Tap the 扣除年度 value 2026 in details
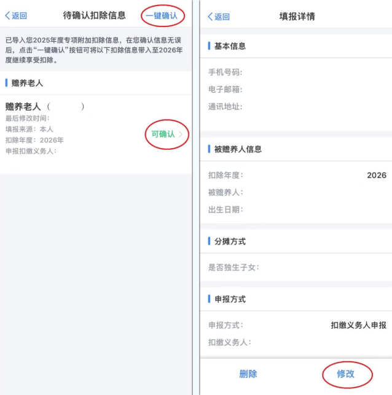Image resolution: width=392 pixels, height=395 pixels. tap(376, 175)
